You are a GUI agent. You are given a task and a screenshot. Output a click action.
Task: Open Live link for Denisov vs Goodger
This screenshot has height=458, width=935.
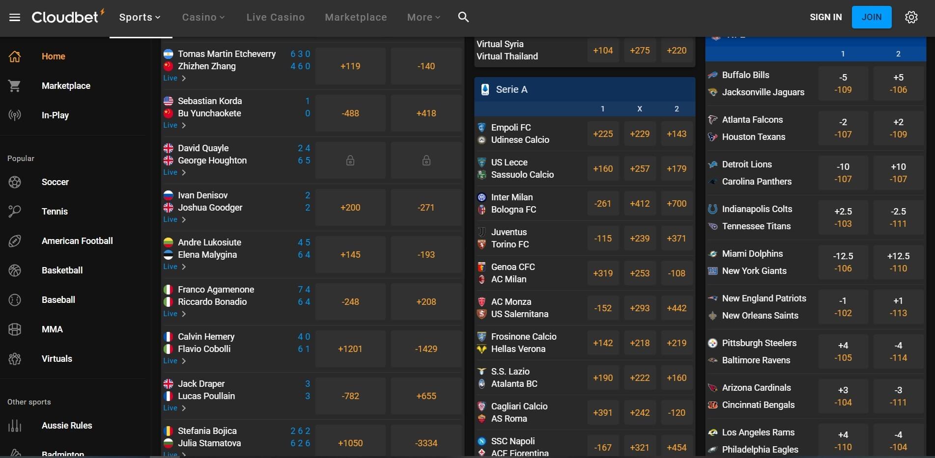coord(174,219)
